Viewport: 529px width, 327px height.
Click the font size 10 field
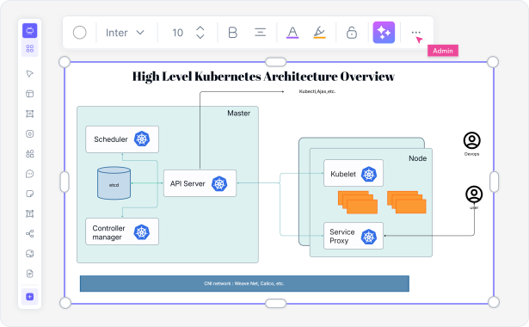(x=177, y=33)
